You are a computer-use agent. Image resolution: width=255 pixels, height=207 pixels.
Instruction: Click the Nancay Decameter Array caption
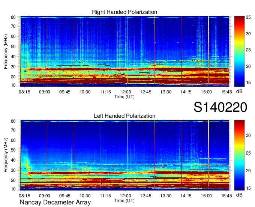(x=55, y=202)
